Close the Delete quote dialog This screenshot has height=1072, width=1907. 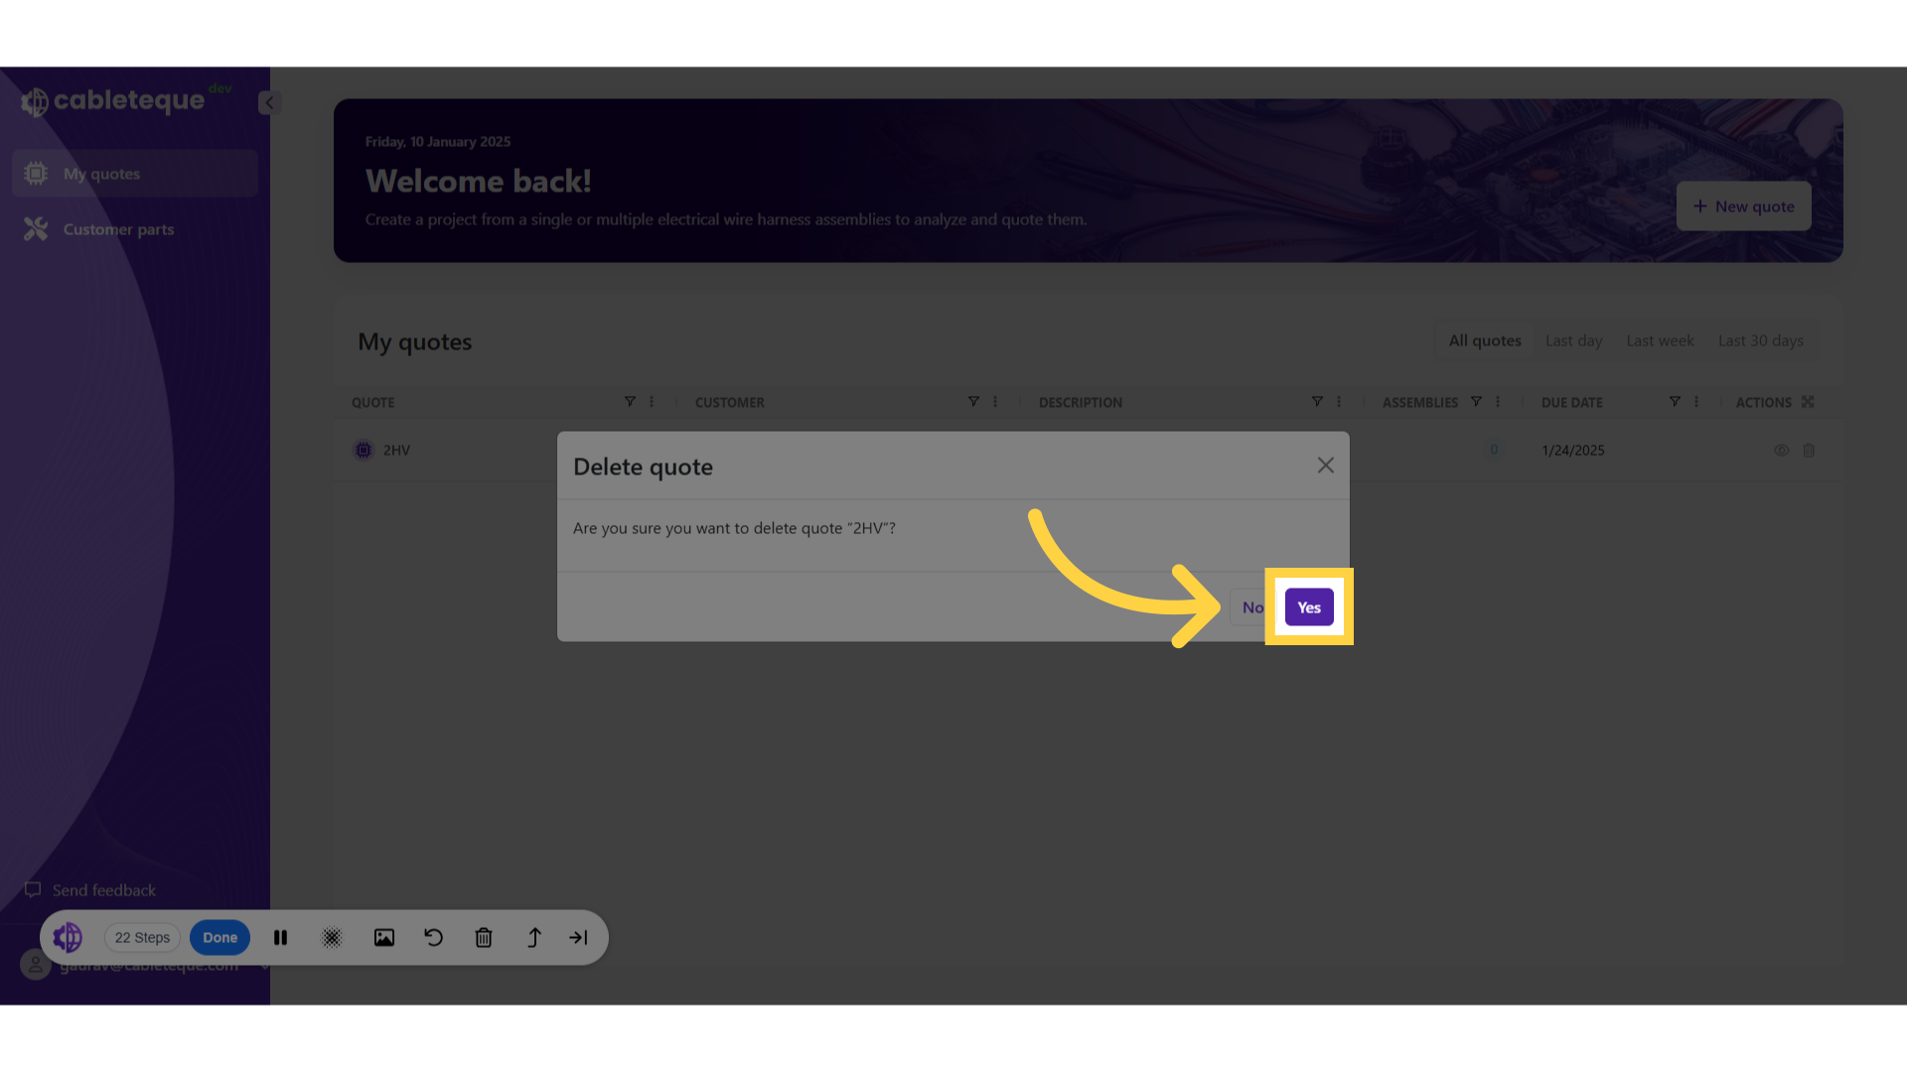tap(1325, 466)
